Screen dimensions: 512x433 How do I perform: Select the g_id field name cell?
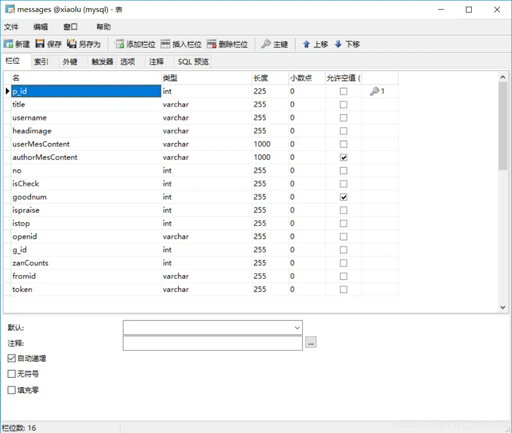tap(86, 250)
